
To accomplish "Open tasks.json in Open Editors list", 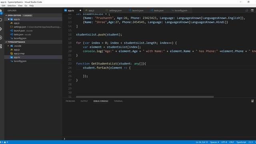I will 33,34.
